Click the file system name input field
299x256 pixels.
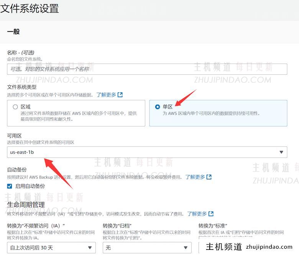pyautogui.click(x=147, y=69)
